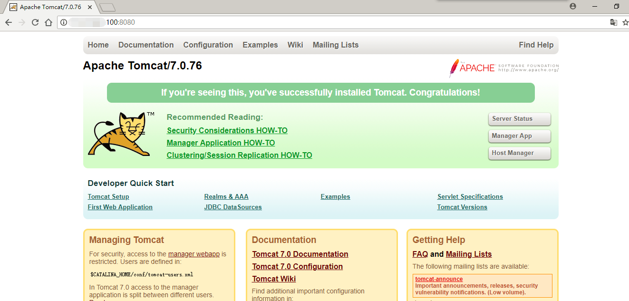Follow the Tomcat Setup link
The width and height of the screenshot is (629, 301).
108,197
